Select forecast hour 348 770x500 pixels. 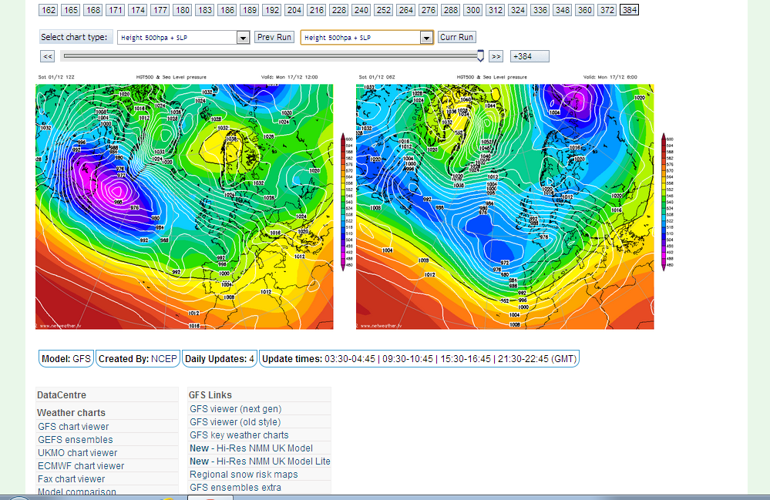pos(562,10)
